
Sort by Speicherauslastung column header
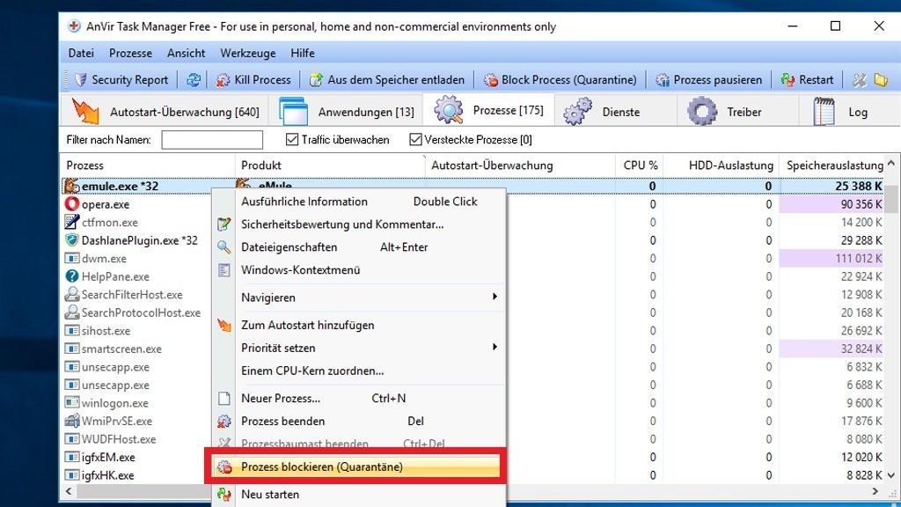(832, 165)
